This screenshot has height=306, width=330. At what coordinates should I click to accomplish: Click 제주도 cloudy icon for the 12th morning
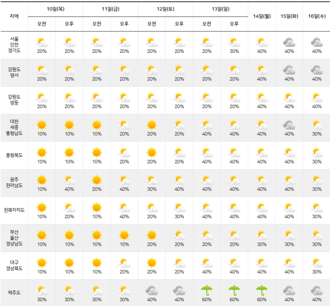(x=152, y=290)
